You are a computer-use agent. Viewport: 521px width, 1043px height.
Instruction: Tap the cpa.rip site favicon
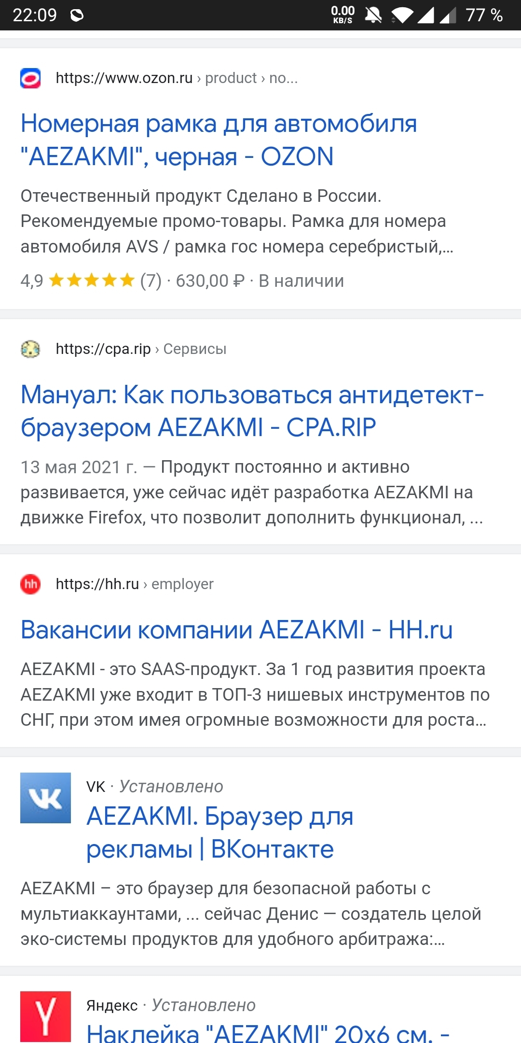click(x=30, y=349)
